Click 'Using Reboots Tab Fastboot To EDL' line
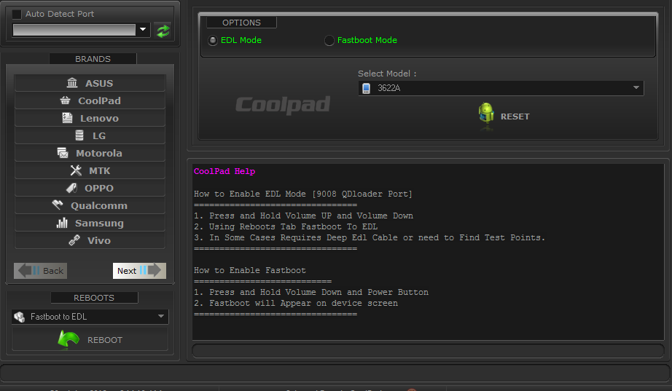Image resolution: width=672 pixels, height=391 pixels. click(x=286, y=226)
